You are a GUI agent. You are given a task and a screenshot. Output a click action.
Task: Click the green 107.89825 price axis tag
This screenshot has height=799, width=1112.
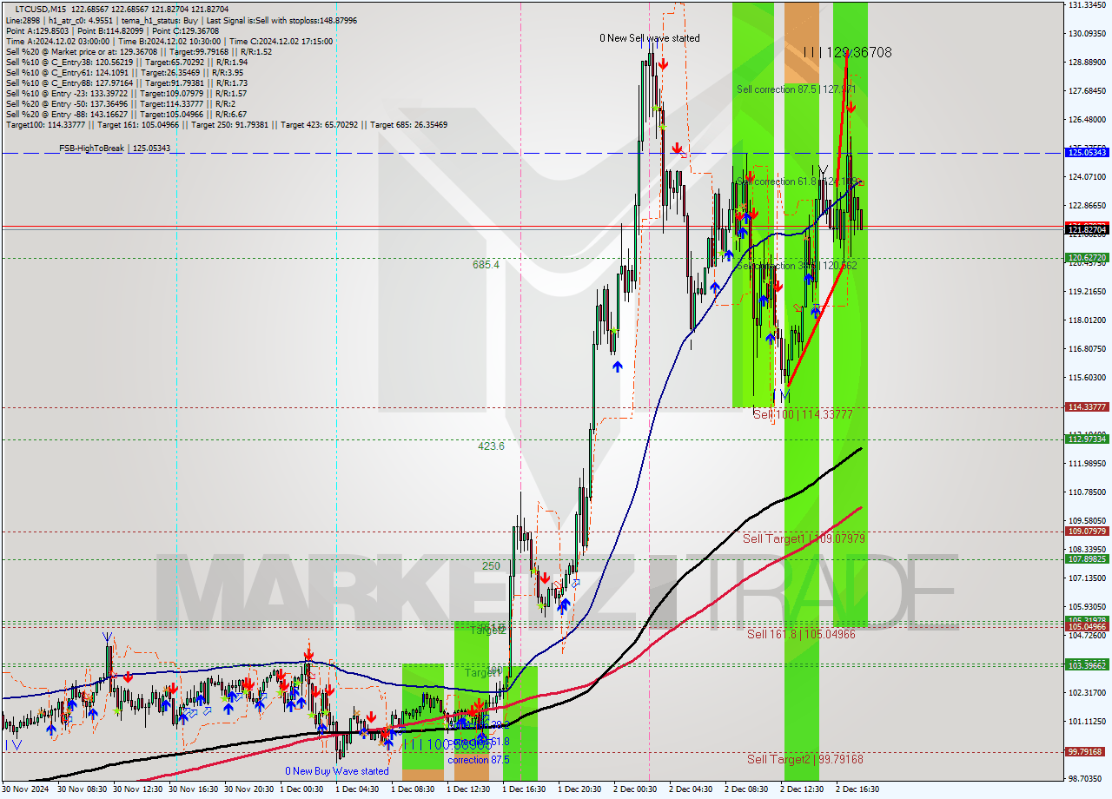(x=1087, y=559)
